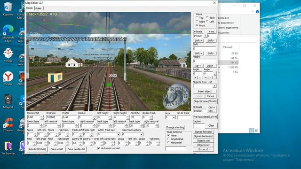This screenshot has width=301, height=169.
Task: Increment double track spinner
Action: tap(151, 116)
